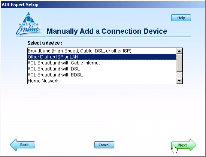Select Home Network device

pyautogui.click(x=102, y=81)
